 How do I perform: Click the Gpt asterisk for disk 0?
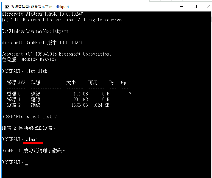tap(130, 93)
